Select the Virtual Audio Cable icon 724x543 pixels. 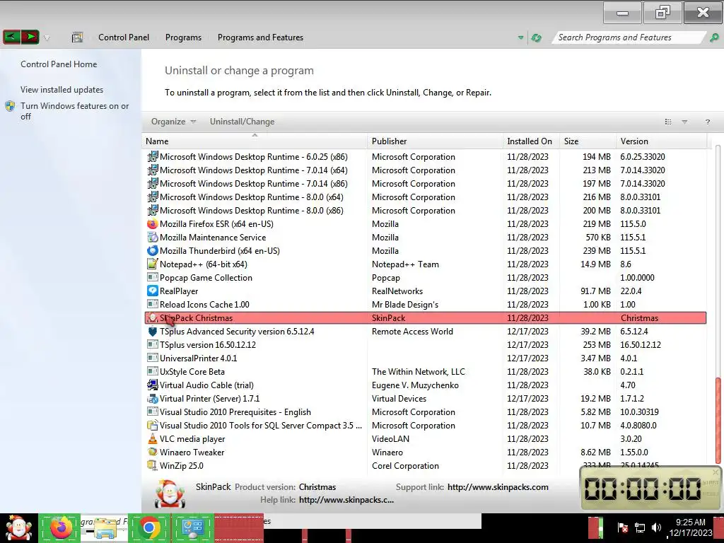(x=153, y=385)
